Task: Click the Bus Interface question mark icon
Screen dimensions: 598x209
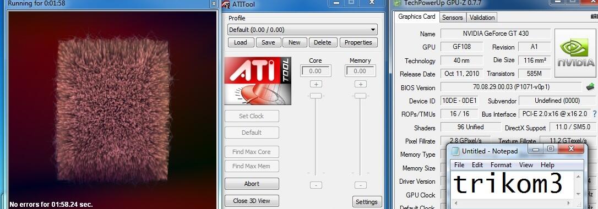Action: click(594, 114)
